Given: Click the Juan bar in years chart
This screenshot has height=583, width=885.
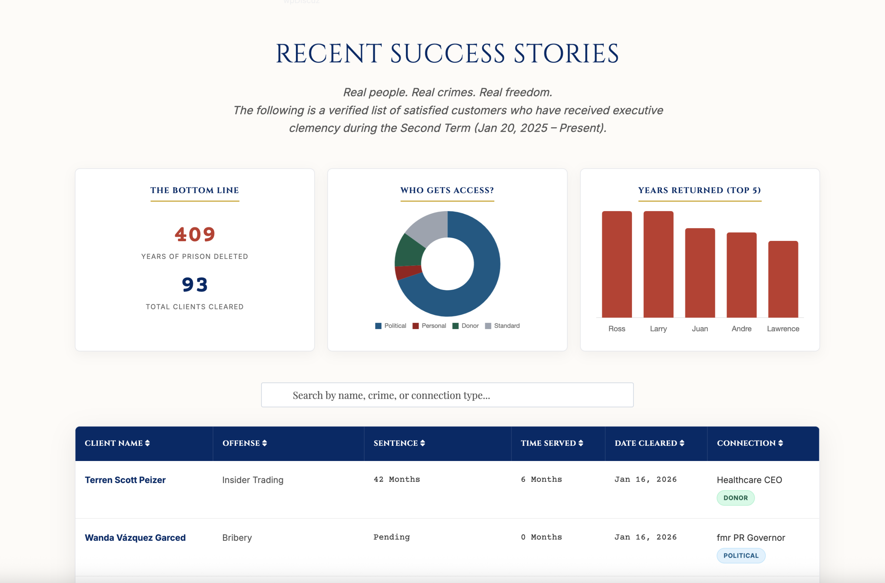Looking at the screenshot, I should [700, 273].
